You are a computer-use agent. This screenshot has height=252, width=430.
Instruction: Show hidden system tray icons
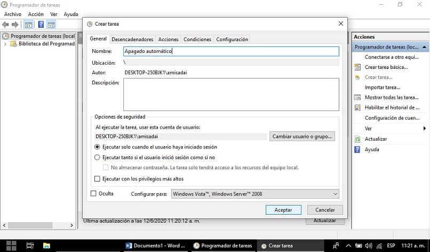coord(348,246)
